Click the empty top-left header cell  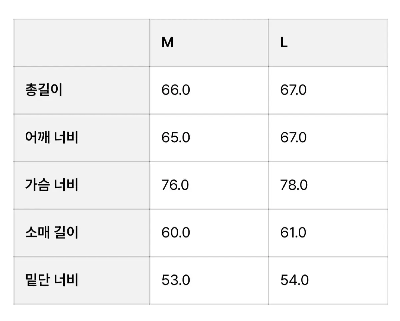pyautogui.click(x=82, y=43)
